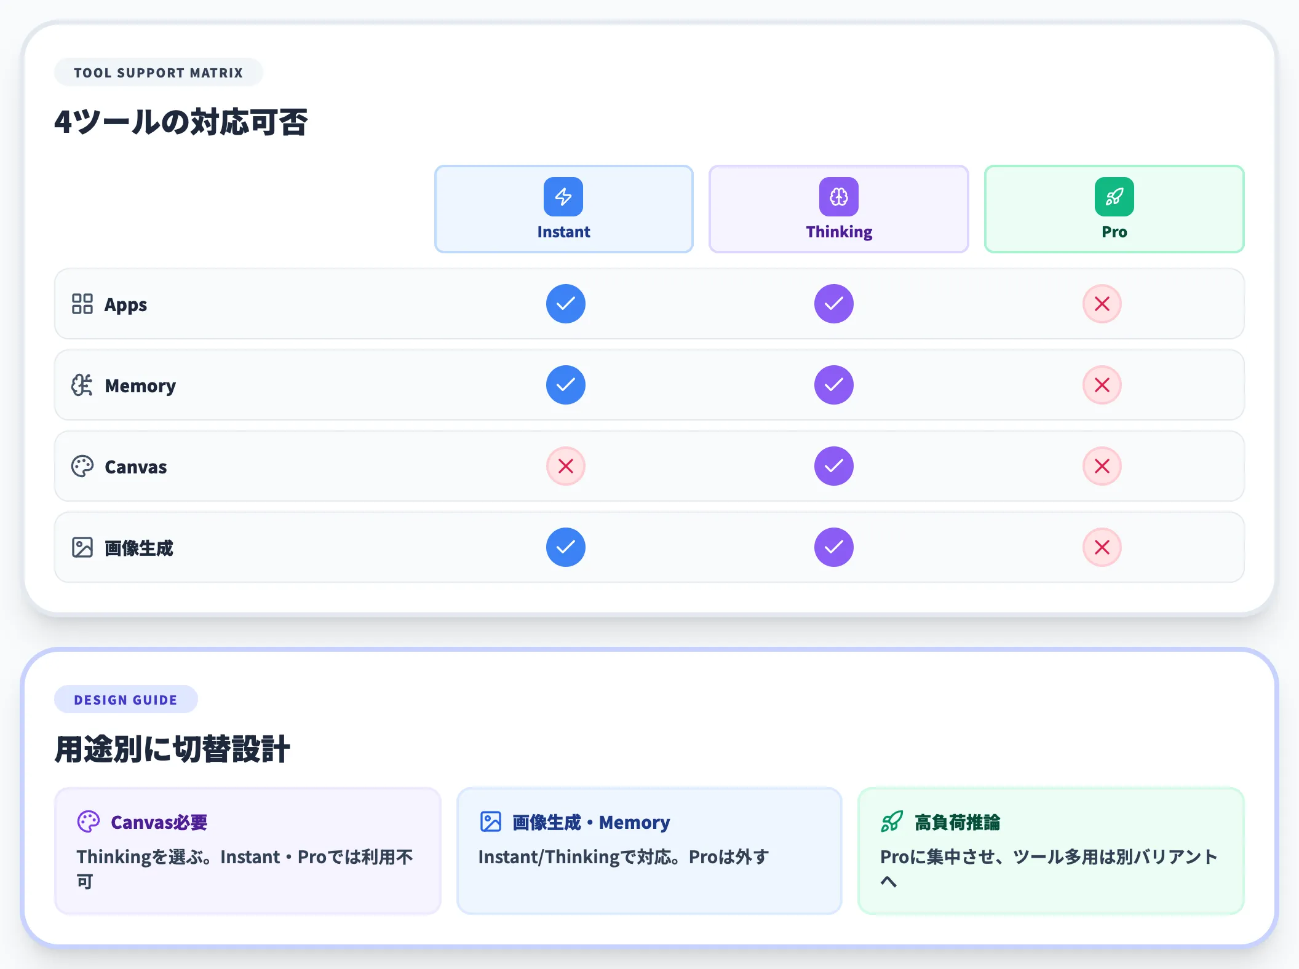Click the palette icon in Canvas必要 card
1299x969 pixels.
89,821
